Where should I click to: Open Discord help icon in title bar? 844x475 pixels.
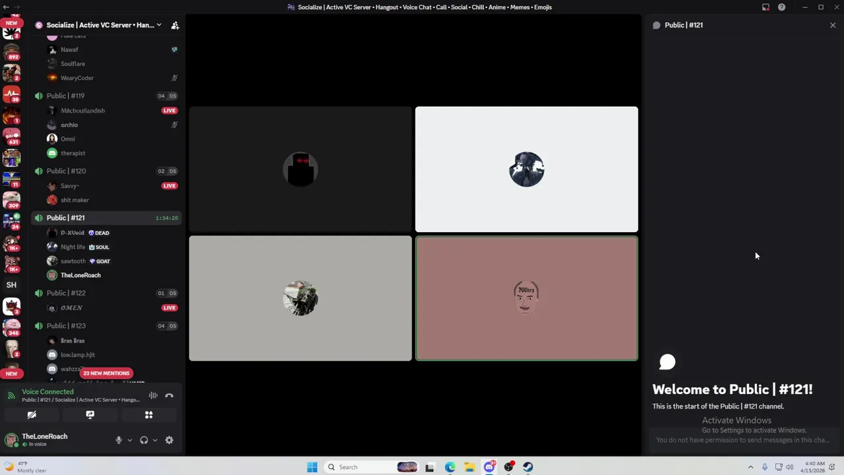[x=781, y=7]
